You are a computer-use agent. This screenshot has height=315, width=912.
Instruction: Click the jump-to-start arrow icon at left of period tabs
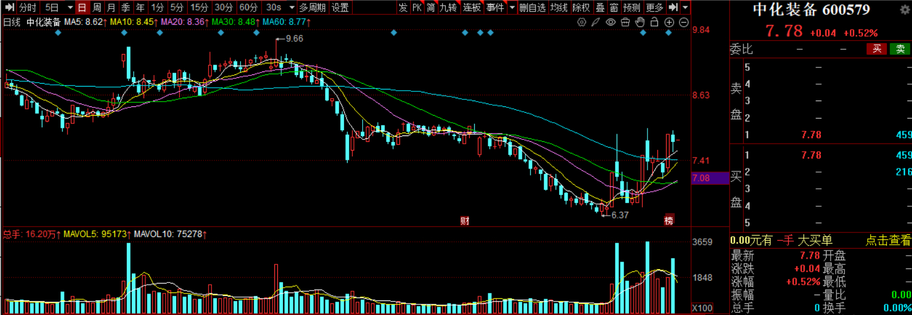pyautogui.click(x=9, y=8)
